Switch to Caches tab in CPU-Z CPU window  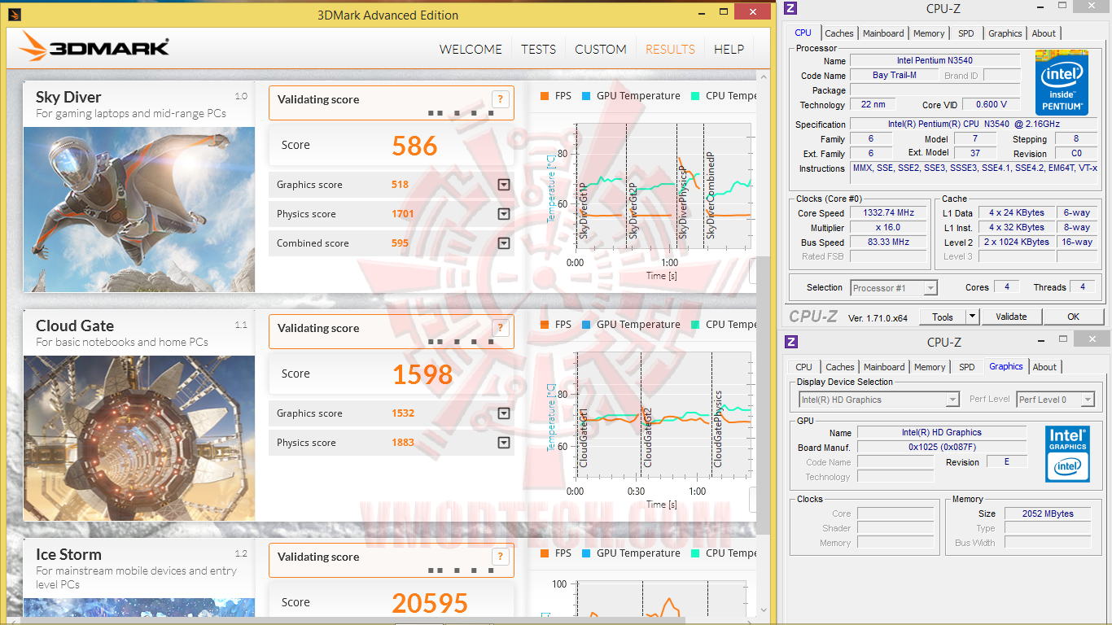tap(839, 33)
